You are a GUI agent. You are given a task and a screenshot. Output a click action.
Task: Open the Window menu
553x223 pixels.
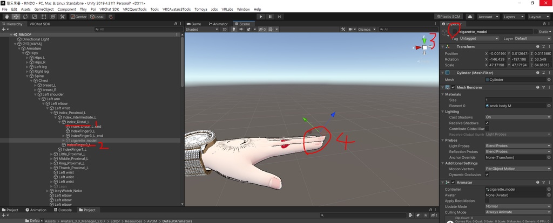click(x=243, y=9)
